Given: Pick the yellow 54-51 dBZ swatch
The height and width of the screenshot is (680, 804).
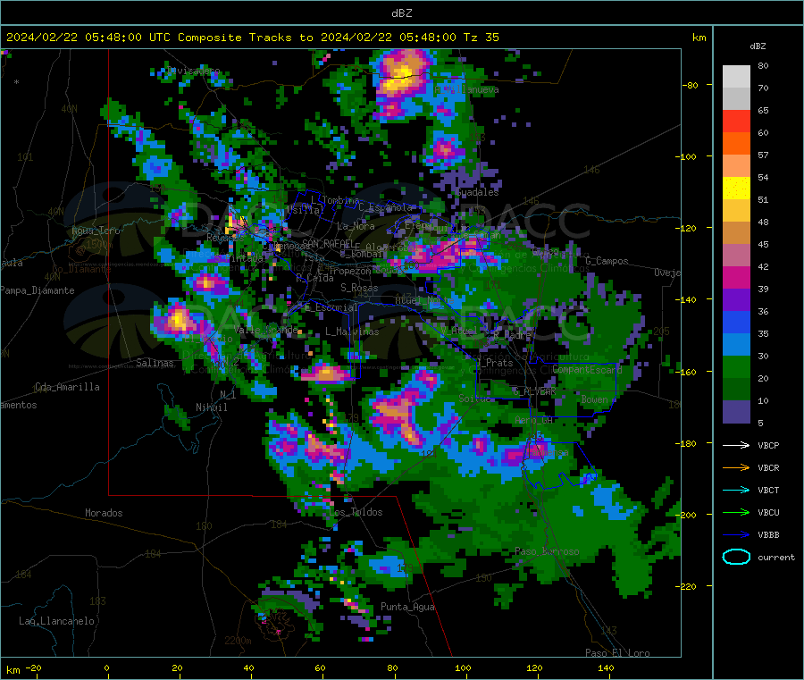Looking at the screenshot, I should (x=736, y=189).
